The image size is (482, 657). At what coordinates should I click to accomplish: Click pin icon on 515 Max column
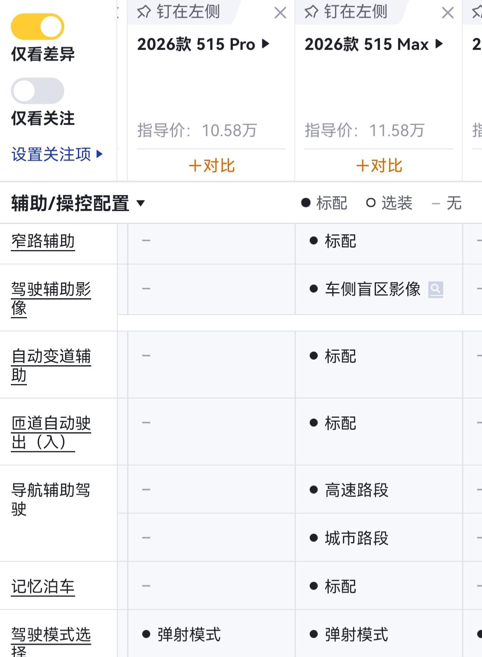pos(311,12)
